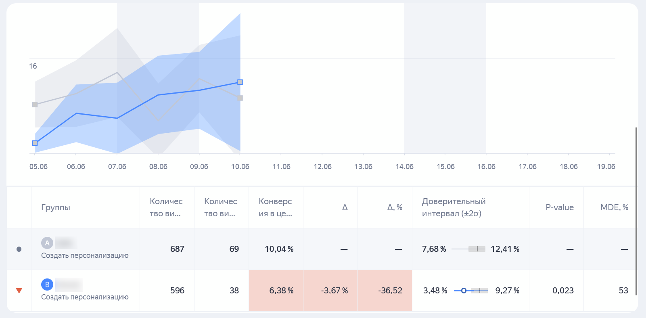Click the gray line start marker at 05.06
The height and width of the screenshot is (318, 646).
tap(35, 105)
